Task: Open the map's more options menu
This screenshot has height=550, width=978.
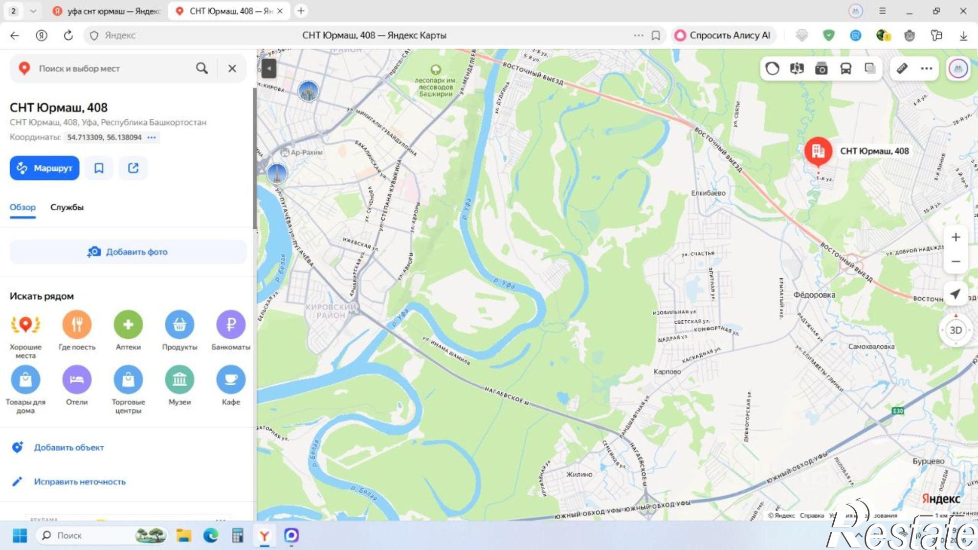Action: tap(927, 69)
